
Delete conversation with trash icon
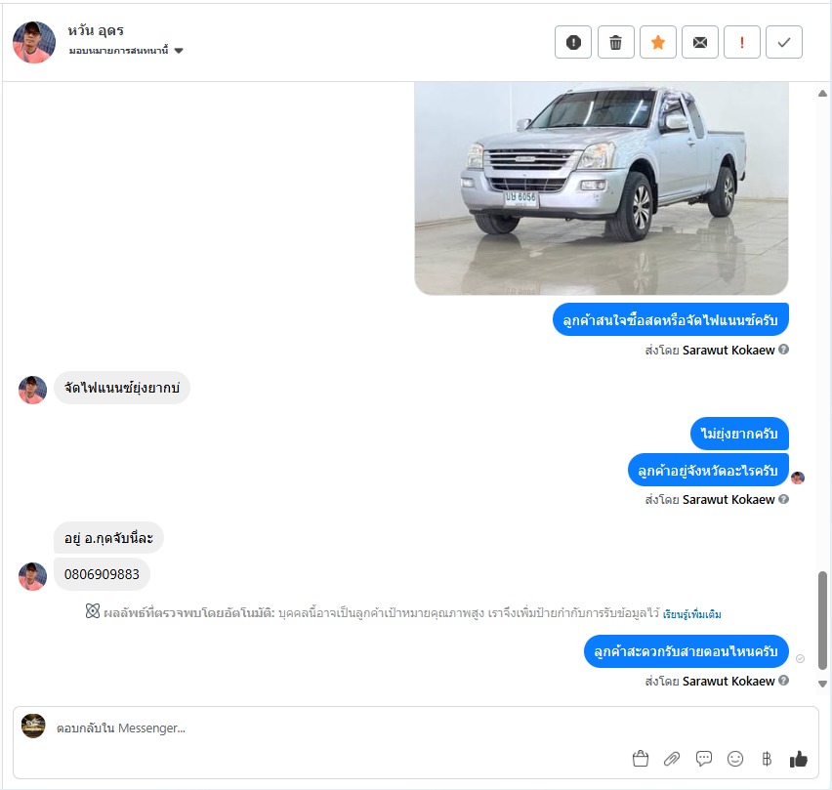click(615, 42)
